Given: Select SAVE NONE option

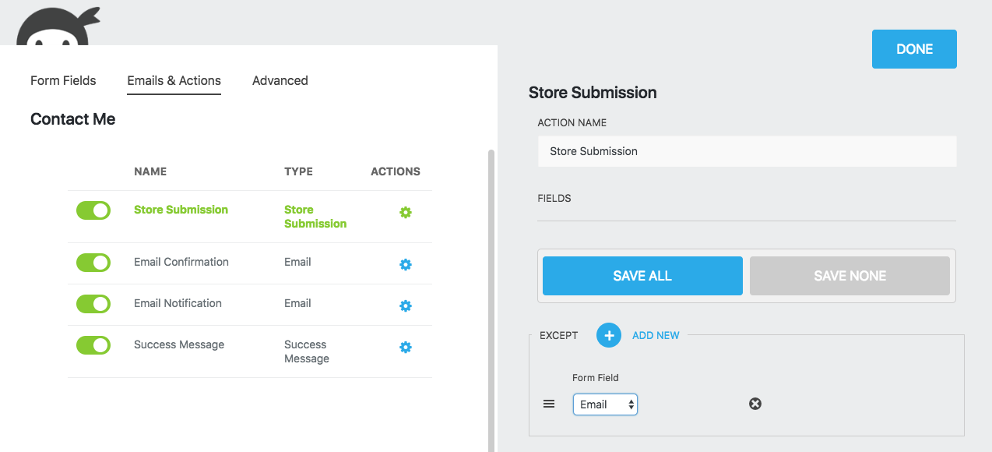Looking at the screenshot, I should point(849,275).
